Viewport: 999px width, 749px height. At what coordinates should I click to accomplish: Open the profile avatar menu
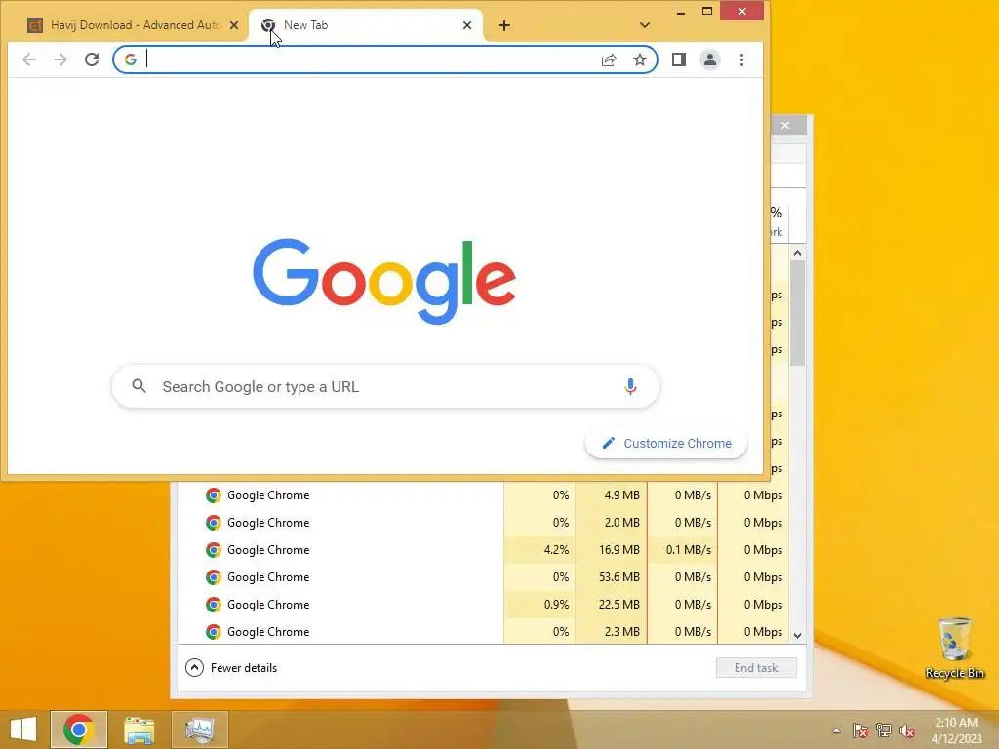[710, 59]
